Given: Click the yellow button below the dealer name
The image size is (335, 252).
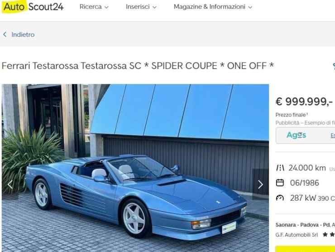Looking at the screenshot, I should point(305,249).
